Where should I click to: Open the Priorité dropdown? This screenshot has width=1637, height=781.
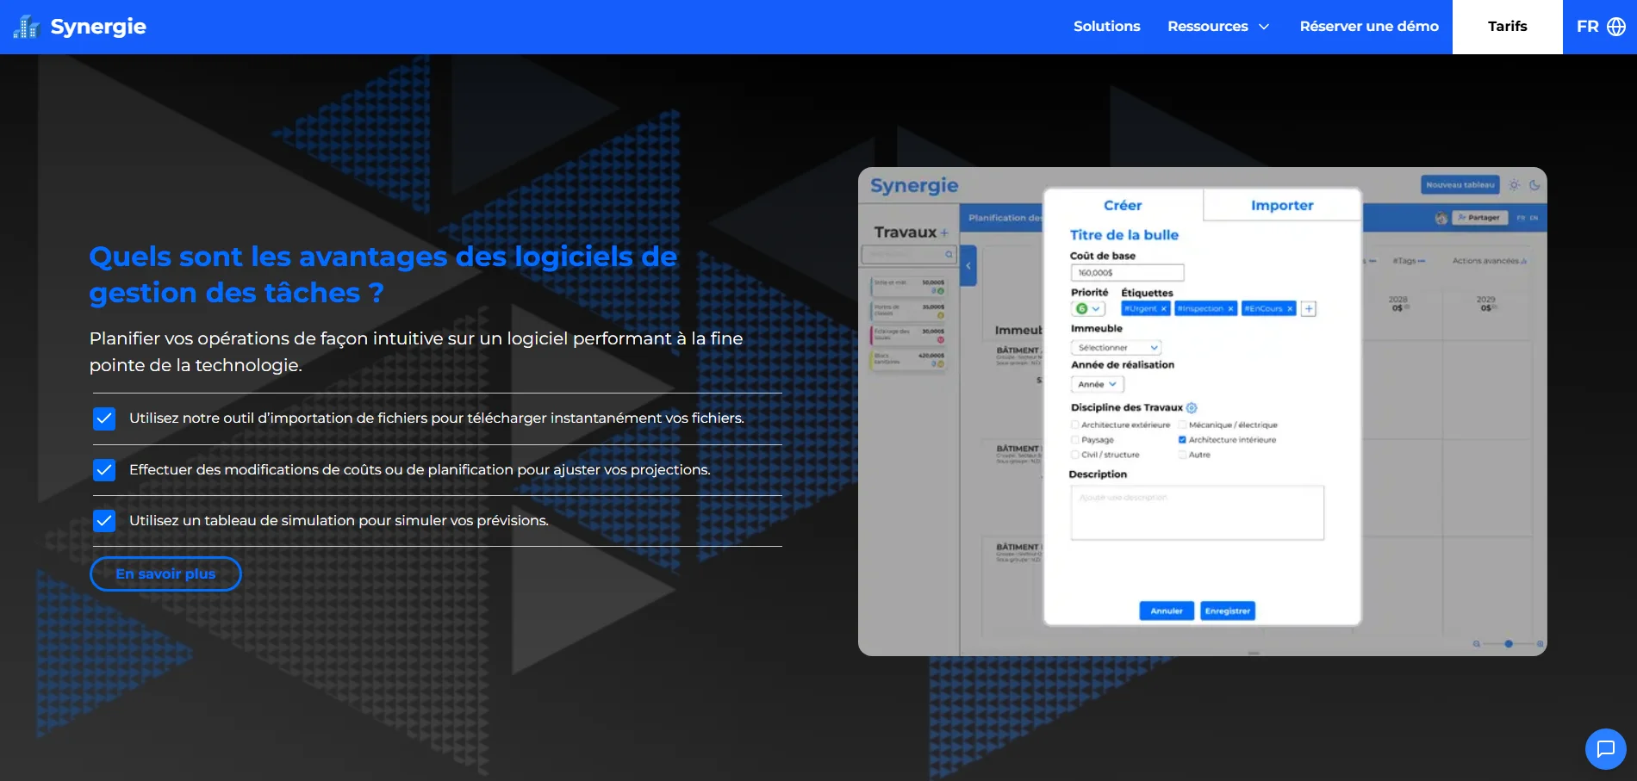(1088, 308)
